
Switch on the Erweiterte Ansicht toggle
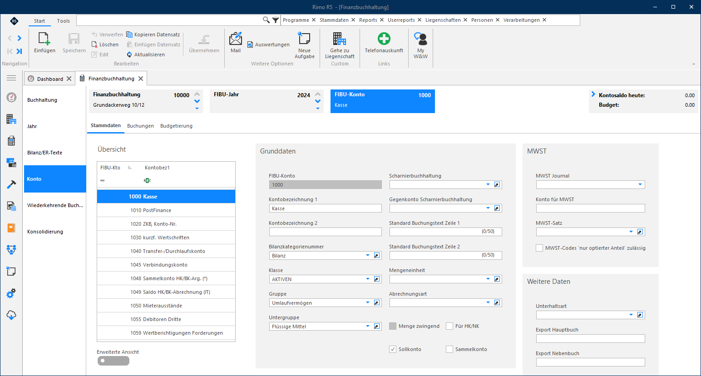114,361
